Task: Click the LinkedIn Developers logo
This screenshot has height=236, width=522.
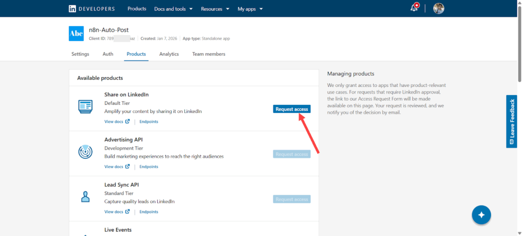Action: (92, 9)
